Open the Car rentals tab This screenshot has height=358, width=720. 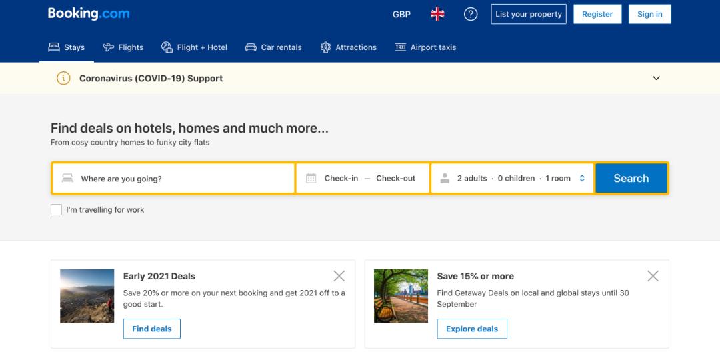point(273,47)
